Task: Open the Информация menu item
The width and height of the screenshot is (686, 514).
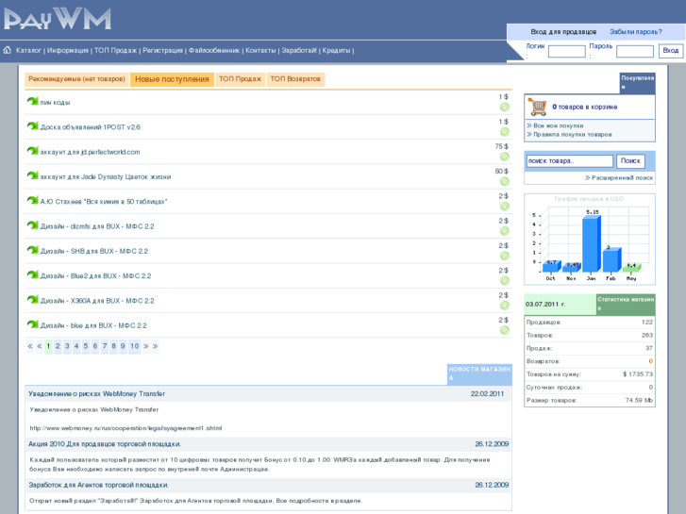Action: [x=67, y=50]
